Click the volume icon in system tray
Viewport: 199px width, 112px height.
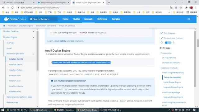[x=180, y=110]
